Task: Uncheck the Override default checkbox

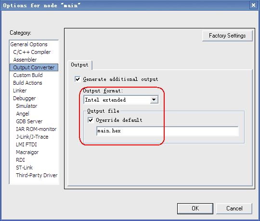Action: [x=91, y=120]
